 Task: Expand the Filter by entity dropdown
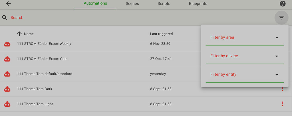click(245, 75)
